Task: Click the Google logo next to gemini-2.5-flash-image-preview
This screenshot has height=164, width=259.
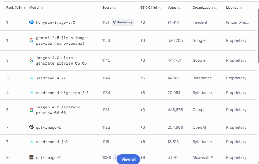Action: 31,40
